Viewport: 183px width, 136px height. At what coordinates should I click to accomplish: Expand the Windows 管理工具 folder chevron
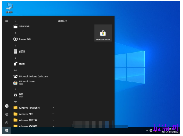[53, 120]
